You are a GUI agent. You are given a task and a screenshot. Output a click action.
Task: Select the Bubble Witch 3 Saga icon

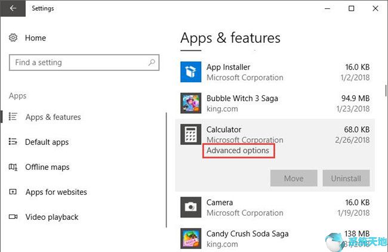pyautogui.click(x=191, y=103)
